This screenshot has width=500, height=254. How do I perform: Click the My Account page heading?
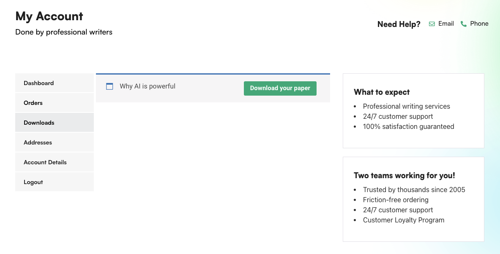coord(49,16)
